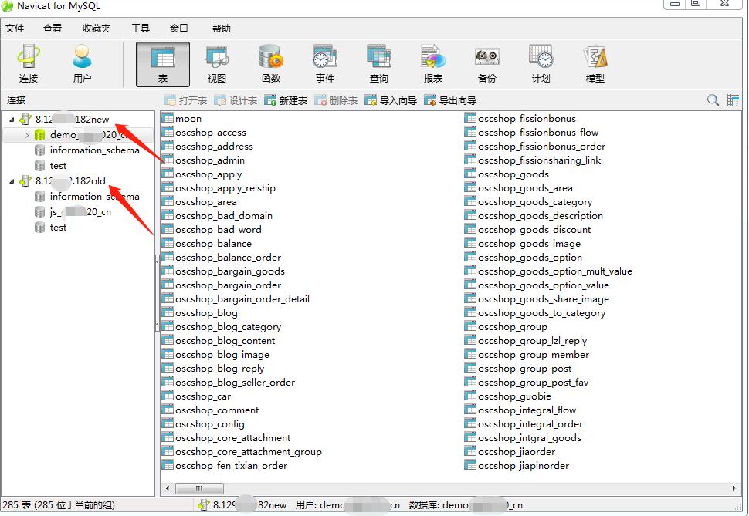Select the oscshop_goods_to_category table
749x516 pixels.
tap(542, 312)
